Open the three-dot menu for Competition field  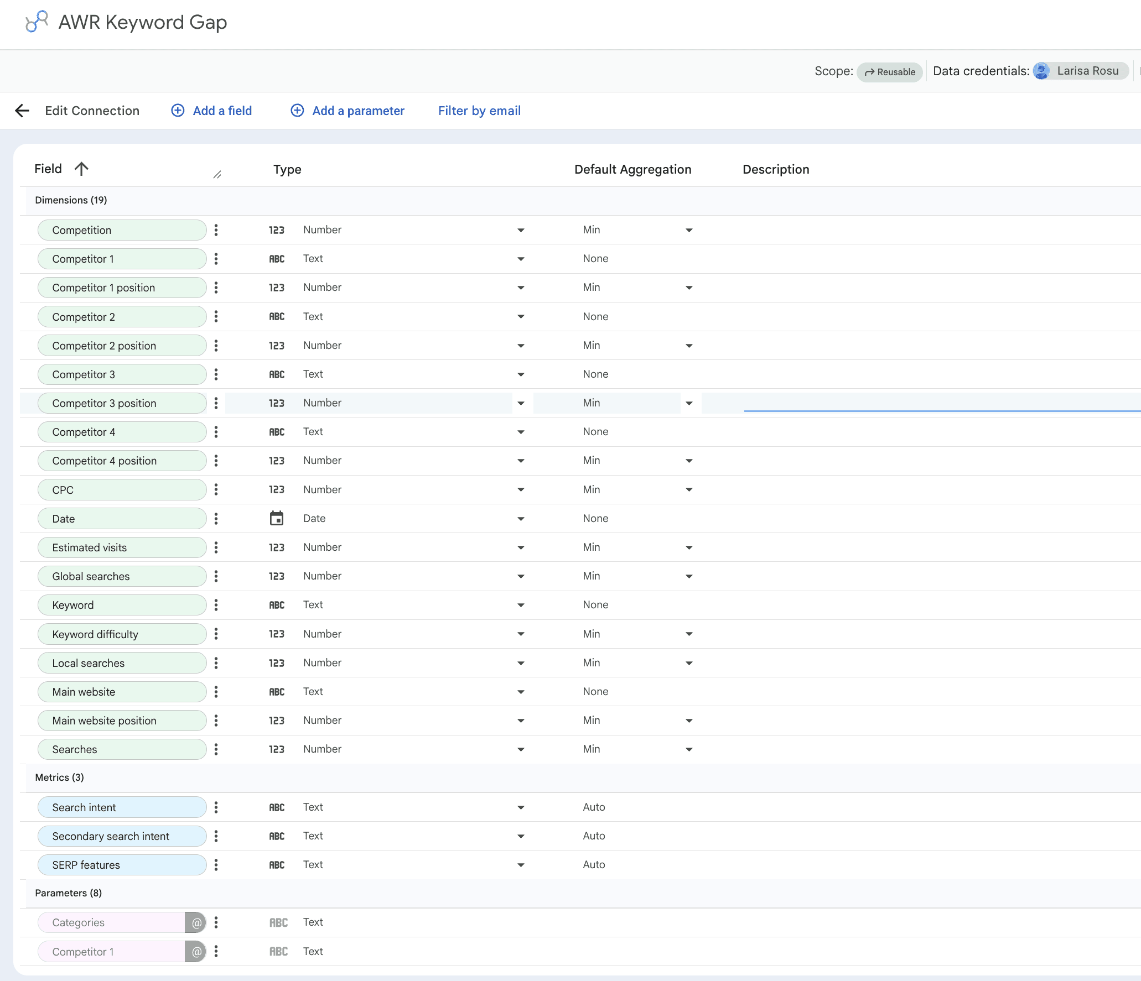tap(216, 230)
